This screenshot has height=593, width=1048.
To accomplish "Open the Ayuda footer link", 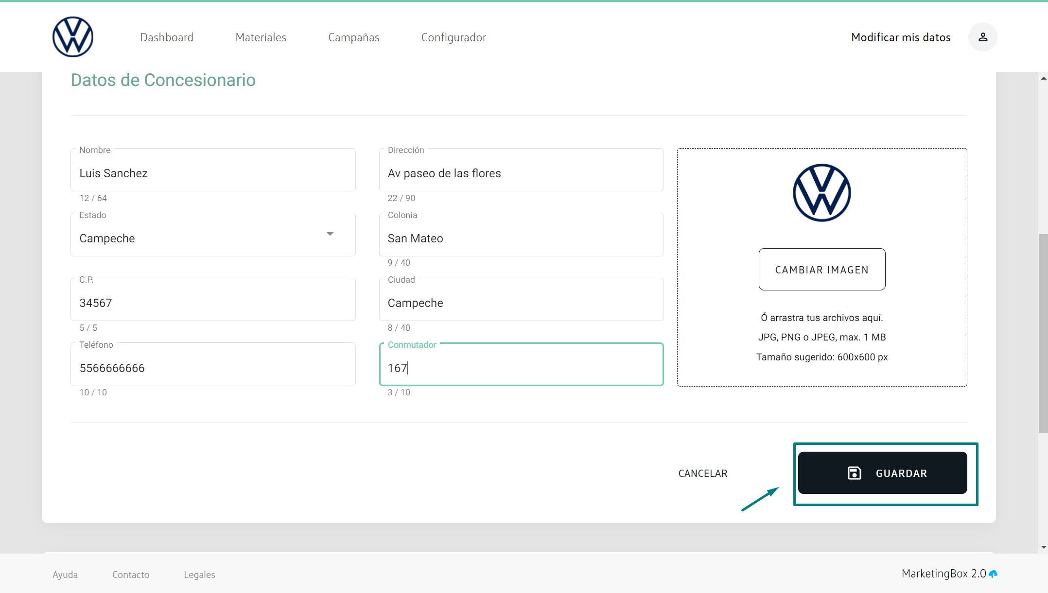I will click(x=65, y=575).
